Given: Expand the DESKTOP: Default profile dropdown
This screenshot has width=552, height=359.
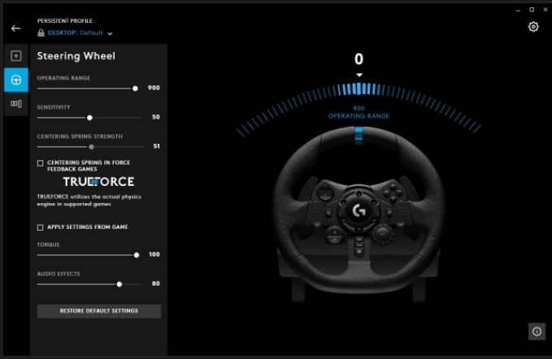Looking at the screenshot, I should [75, 32].
